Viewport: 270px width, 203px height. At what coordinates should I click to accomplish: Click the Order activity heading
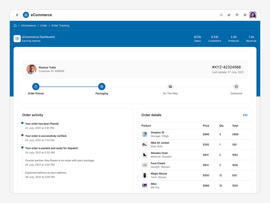(x=33, y=115)
